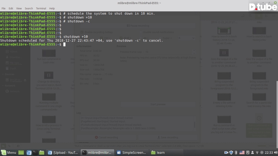Open the terminal Search menu

pyautogui.click(x=29, y=8)
